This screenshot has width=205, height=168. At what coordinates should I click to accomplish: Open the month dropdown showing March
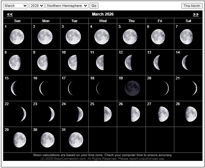16,6
